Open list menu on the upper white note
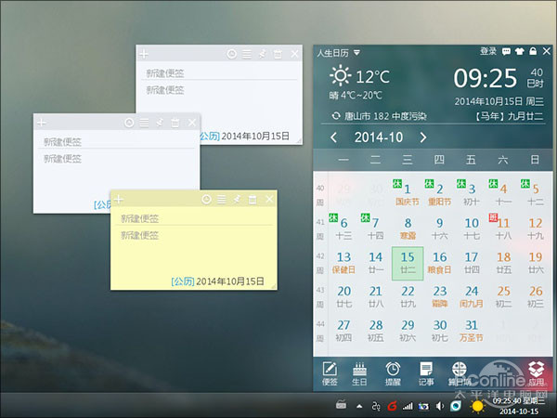 (x=247, y=54)
